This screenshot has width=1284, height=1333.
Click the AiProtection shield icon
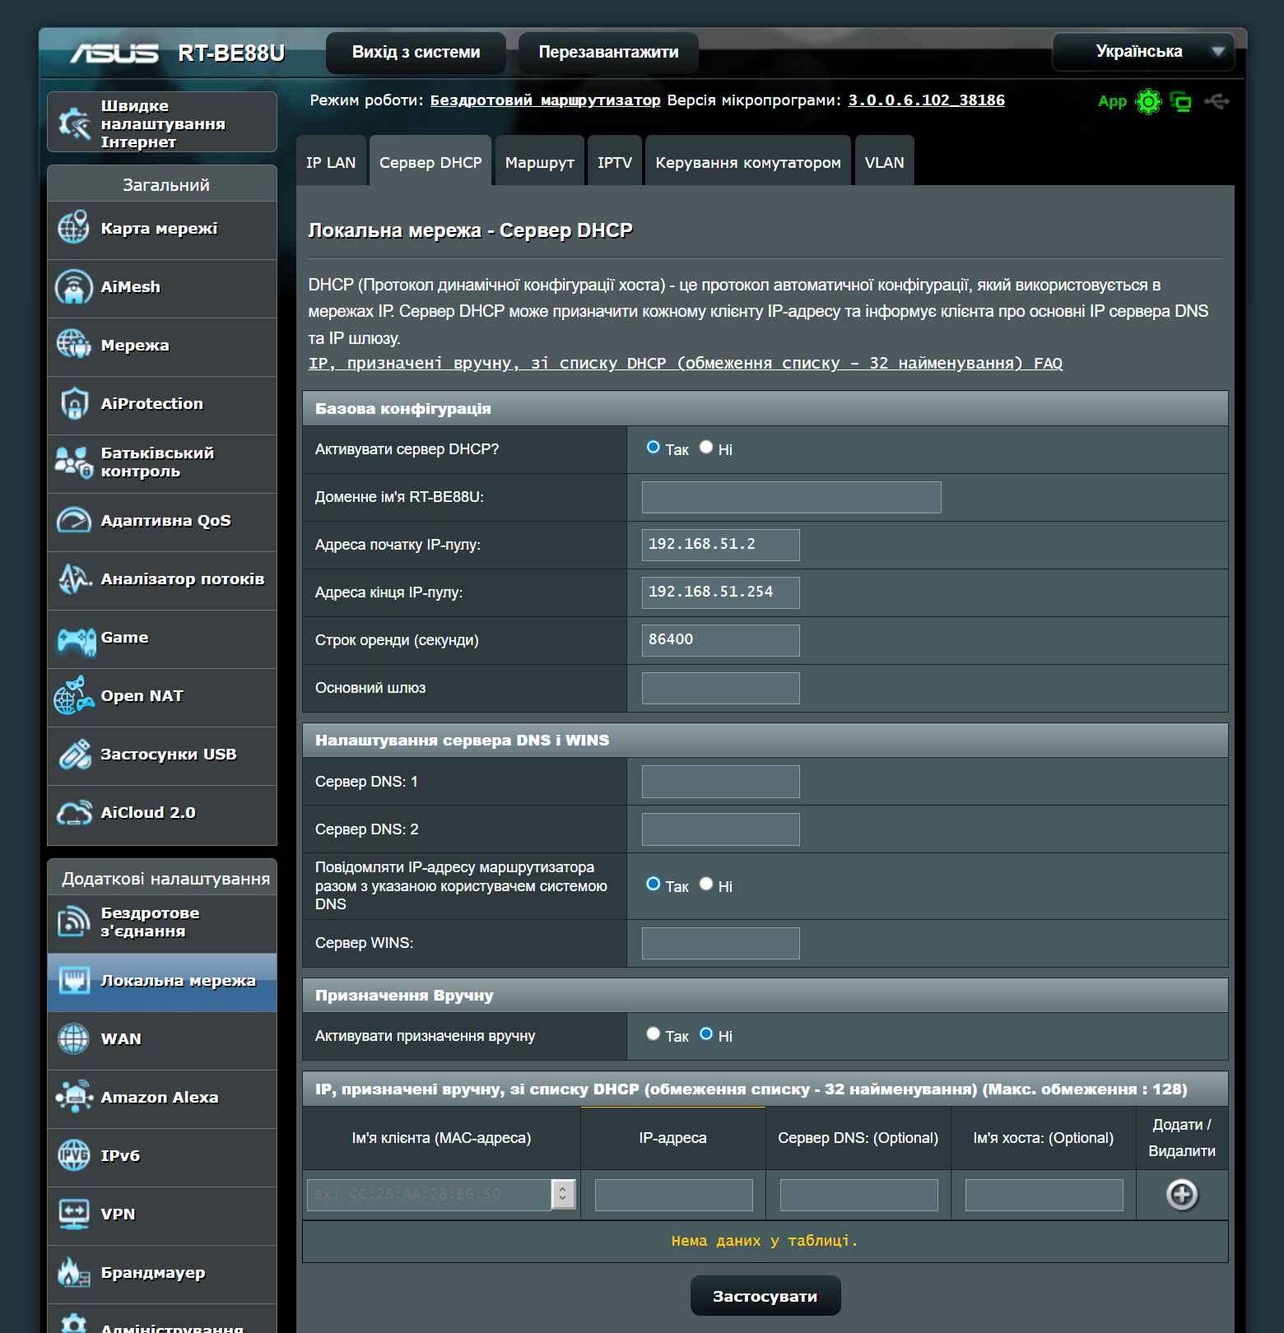pyautogui.click(x=74, y=404)
